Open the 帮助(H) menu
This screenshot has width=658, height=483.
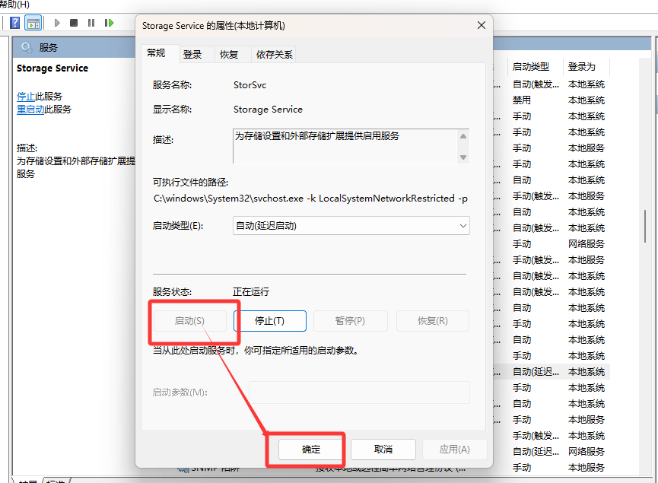[x=14, y=5]
